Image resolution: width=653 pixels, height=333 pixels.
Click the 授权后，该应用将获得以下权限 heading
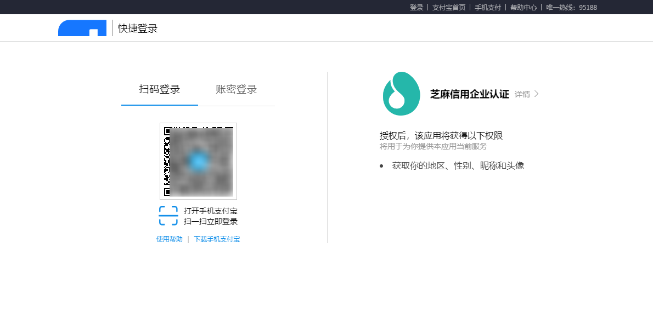pyautogui.click(x=441, y=136)
